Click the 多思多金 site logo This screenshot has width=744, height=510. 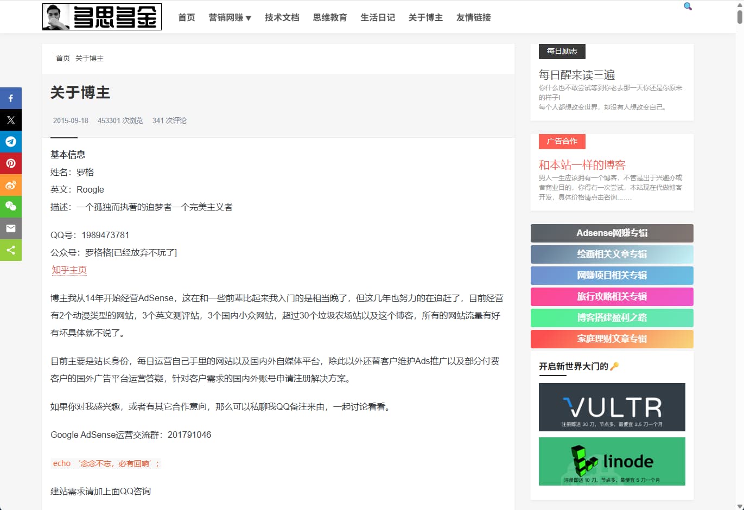[x=101, y=17]
